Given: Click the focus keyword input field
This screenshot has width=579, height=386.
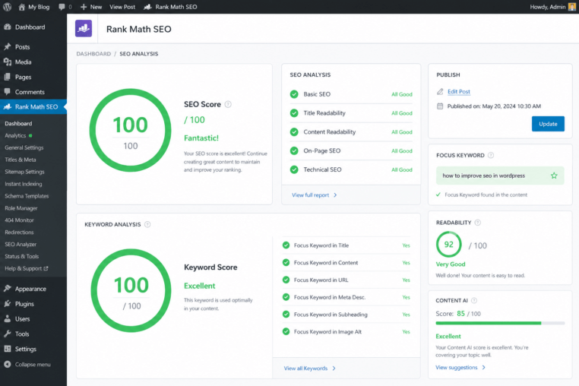Looking at the screenshot, I should 500,176.
